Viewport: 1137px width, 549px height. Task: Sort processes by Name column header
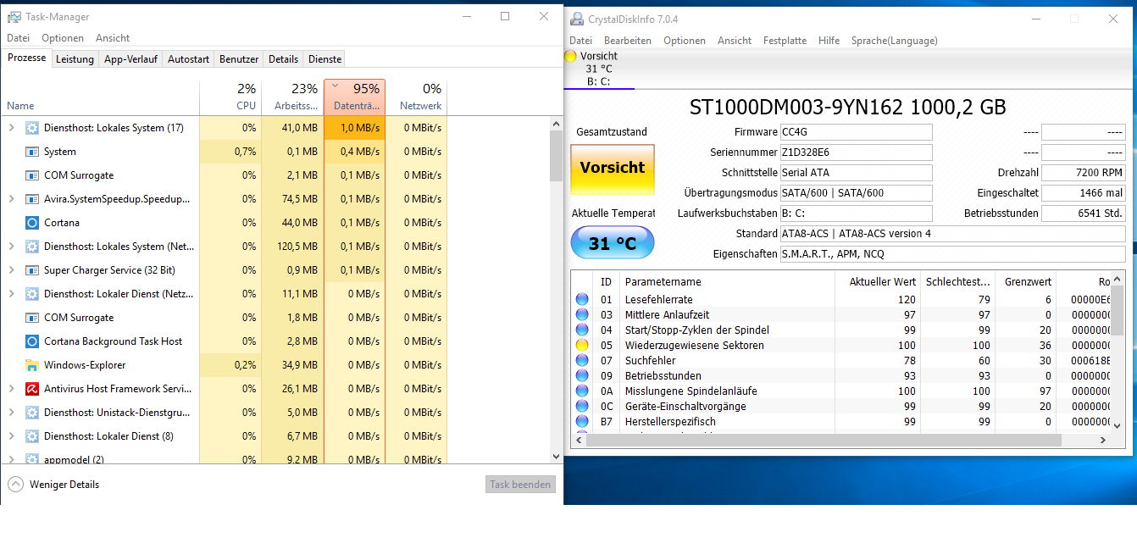coord(100,97)
